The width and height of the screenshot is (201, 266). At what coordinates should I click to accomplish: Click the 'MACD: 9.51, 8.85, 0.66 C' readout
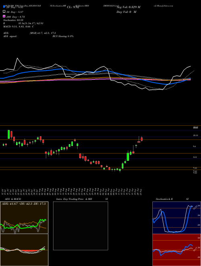18,27
